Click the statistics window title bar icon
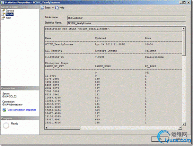193x146 pixels. [x=2, y=2]
